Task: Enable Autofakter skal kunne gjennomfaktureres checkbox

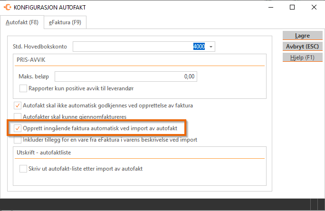Action: 18,117
